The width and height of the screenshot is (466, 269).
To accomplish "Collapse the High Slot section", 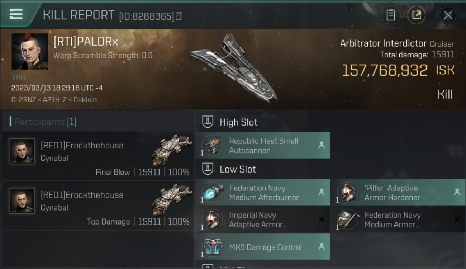I will pyautogui.click(x=208, y=122).
